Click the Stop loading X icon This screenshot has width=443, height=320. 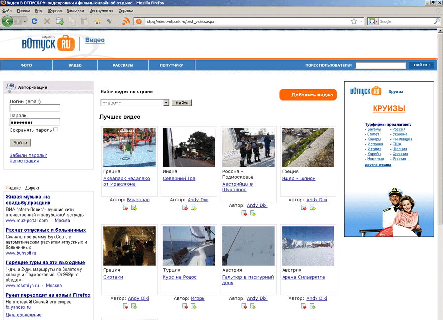(x=47, y=21)
